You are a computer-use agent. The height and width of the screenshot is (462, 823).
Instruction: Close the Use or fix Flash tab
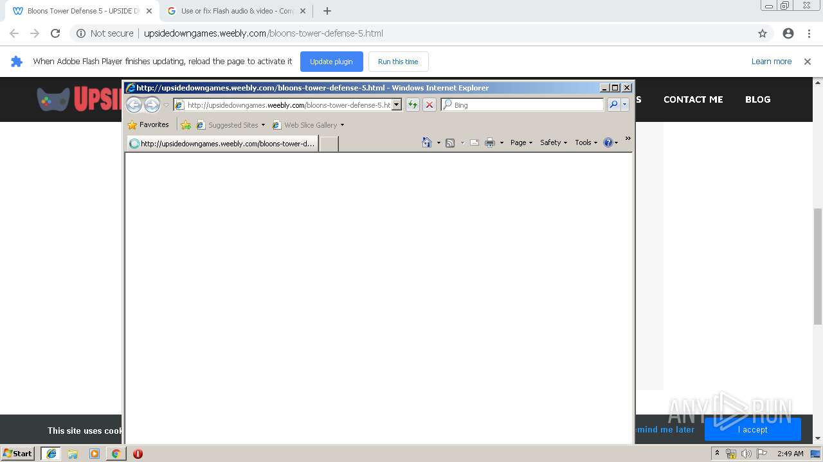303,11
